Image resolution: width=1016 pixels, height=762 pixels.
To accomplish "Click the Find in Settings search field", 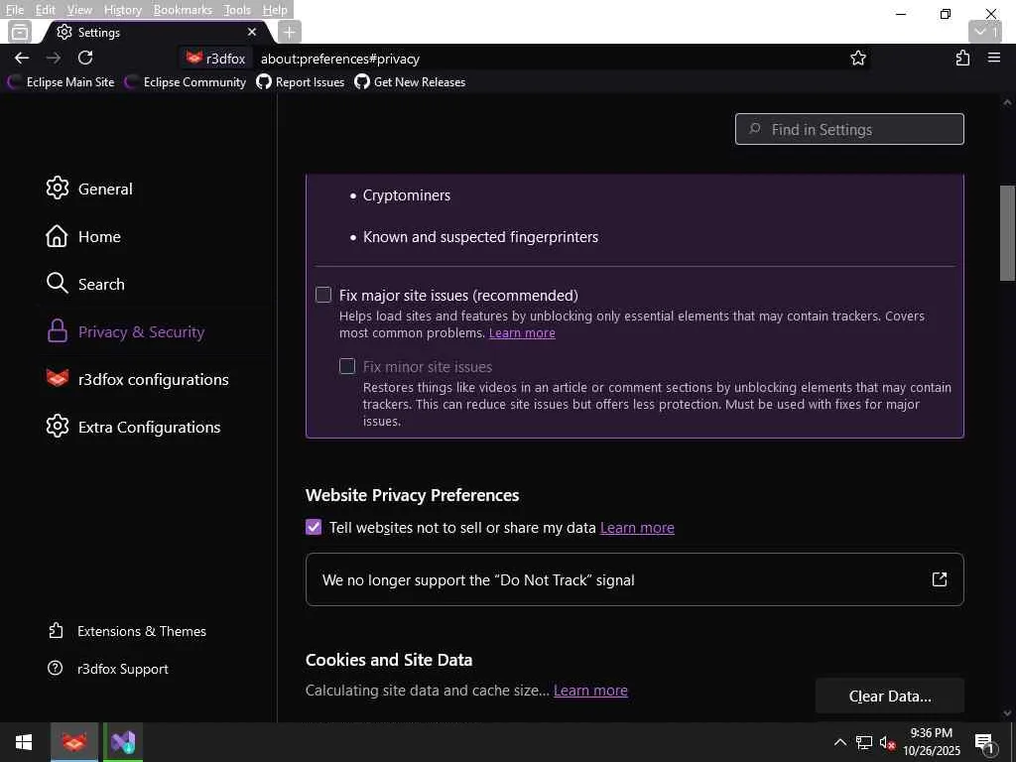I will 849,129.
